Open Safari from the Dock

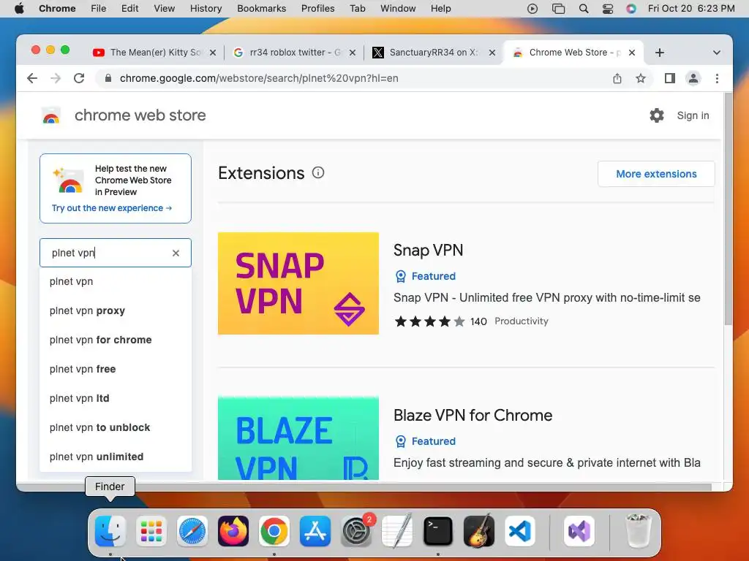point(192,531)
